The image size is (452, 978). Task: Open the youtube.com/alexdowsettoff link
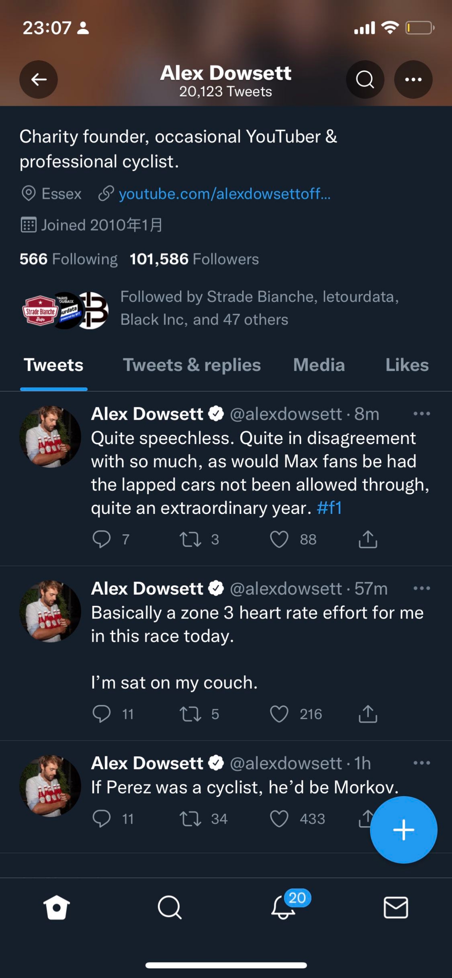[x=224, y=194]
